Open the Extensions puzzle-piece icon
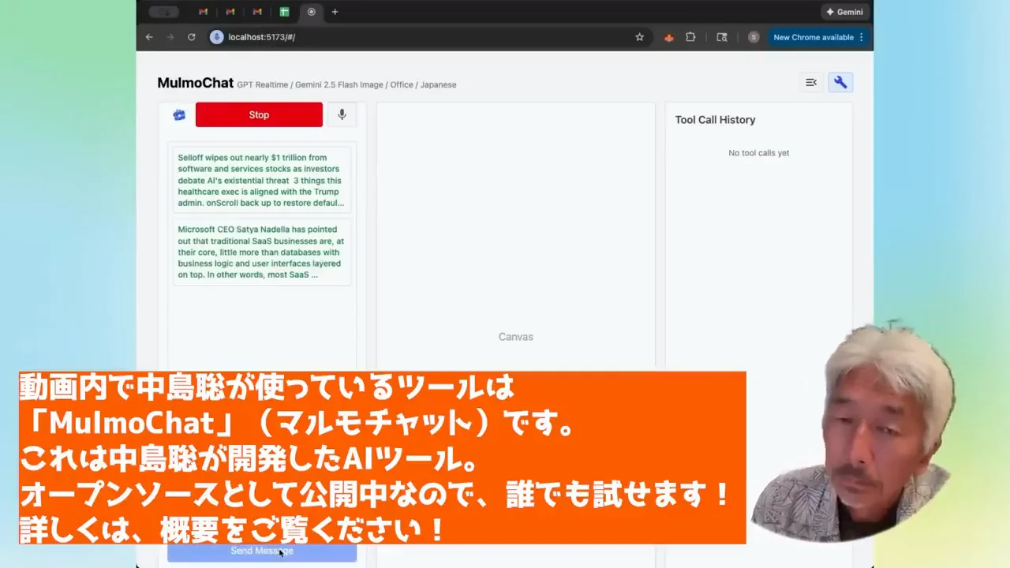 point(690,37)
